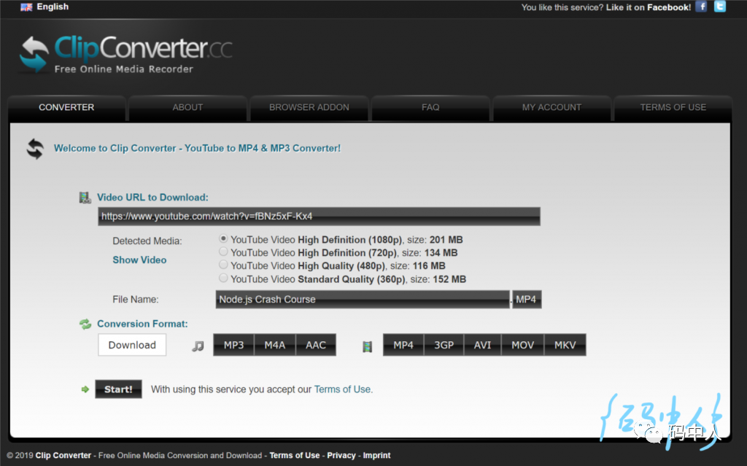
Task: Open the footer Imprint link
Action: click(376, 456)
